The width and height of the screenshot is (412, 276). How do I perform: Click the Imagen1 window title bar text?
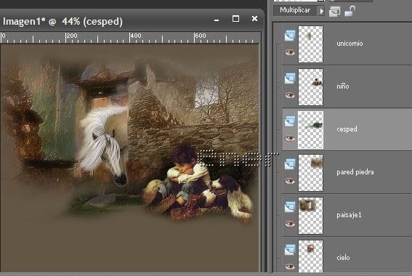click(x=62, y=22)
